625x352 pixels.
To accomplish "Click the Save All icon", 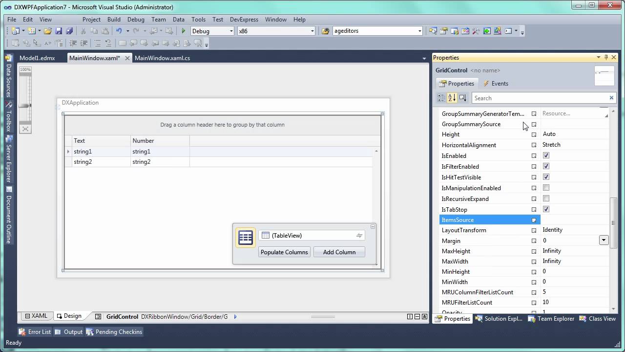I will (69, 31).
